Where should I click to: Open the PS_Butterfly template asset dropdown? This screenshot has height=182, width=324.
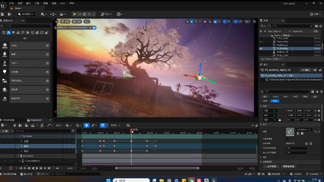pos(304,129)
